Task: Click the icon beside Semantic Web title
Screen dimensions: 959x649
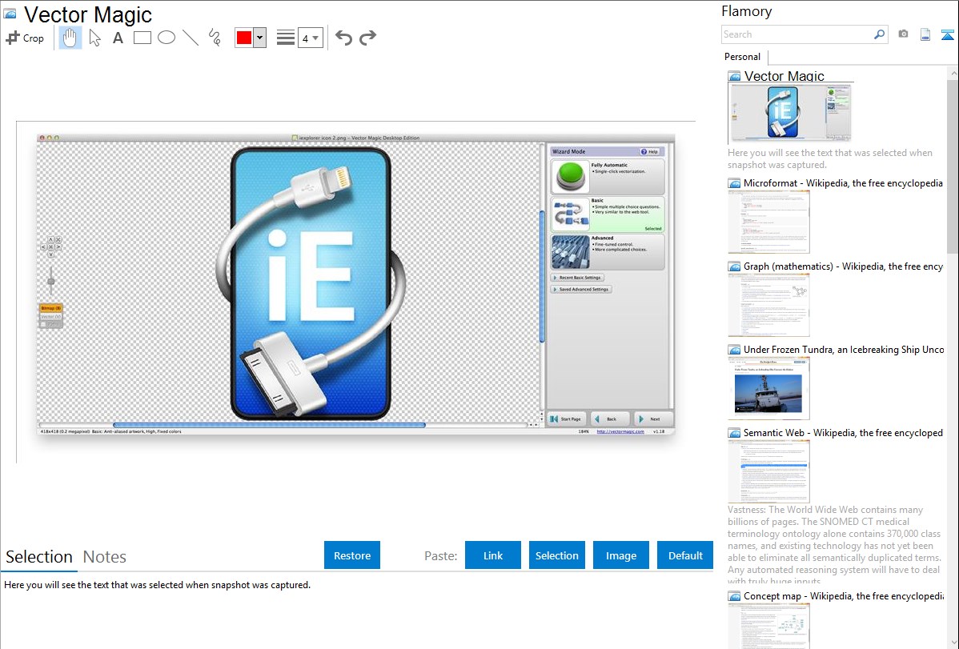Action: click(x=734, y=433)
